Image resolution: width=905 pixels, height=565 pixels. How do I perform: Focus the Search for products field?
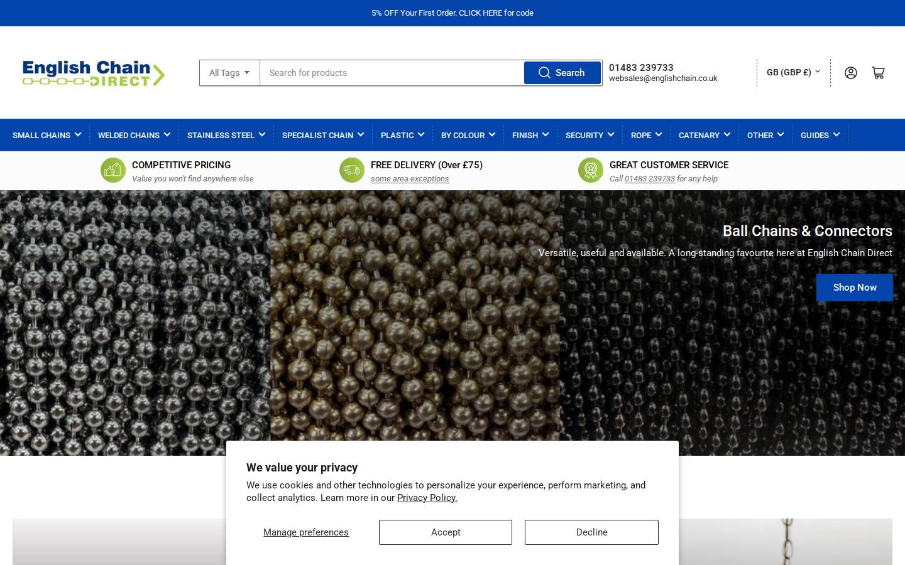tap(392, 73)
